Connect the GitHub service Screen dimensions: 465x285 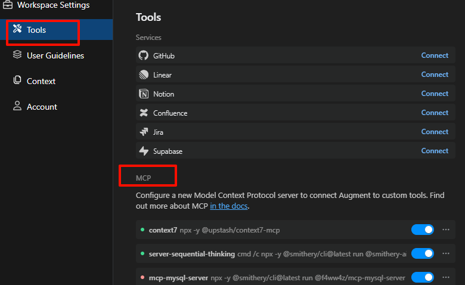435,55
